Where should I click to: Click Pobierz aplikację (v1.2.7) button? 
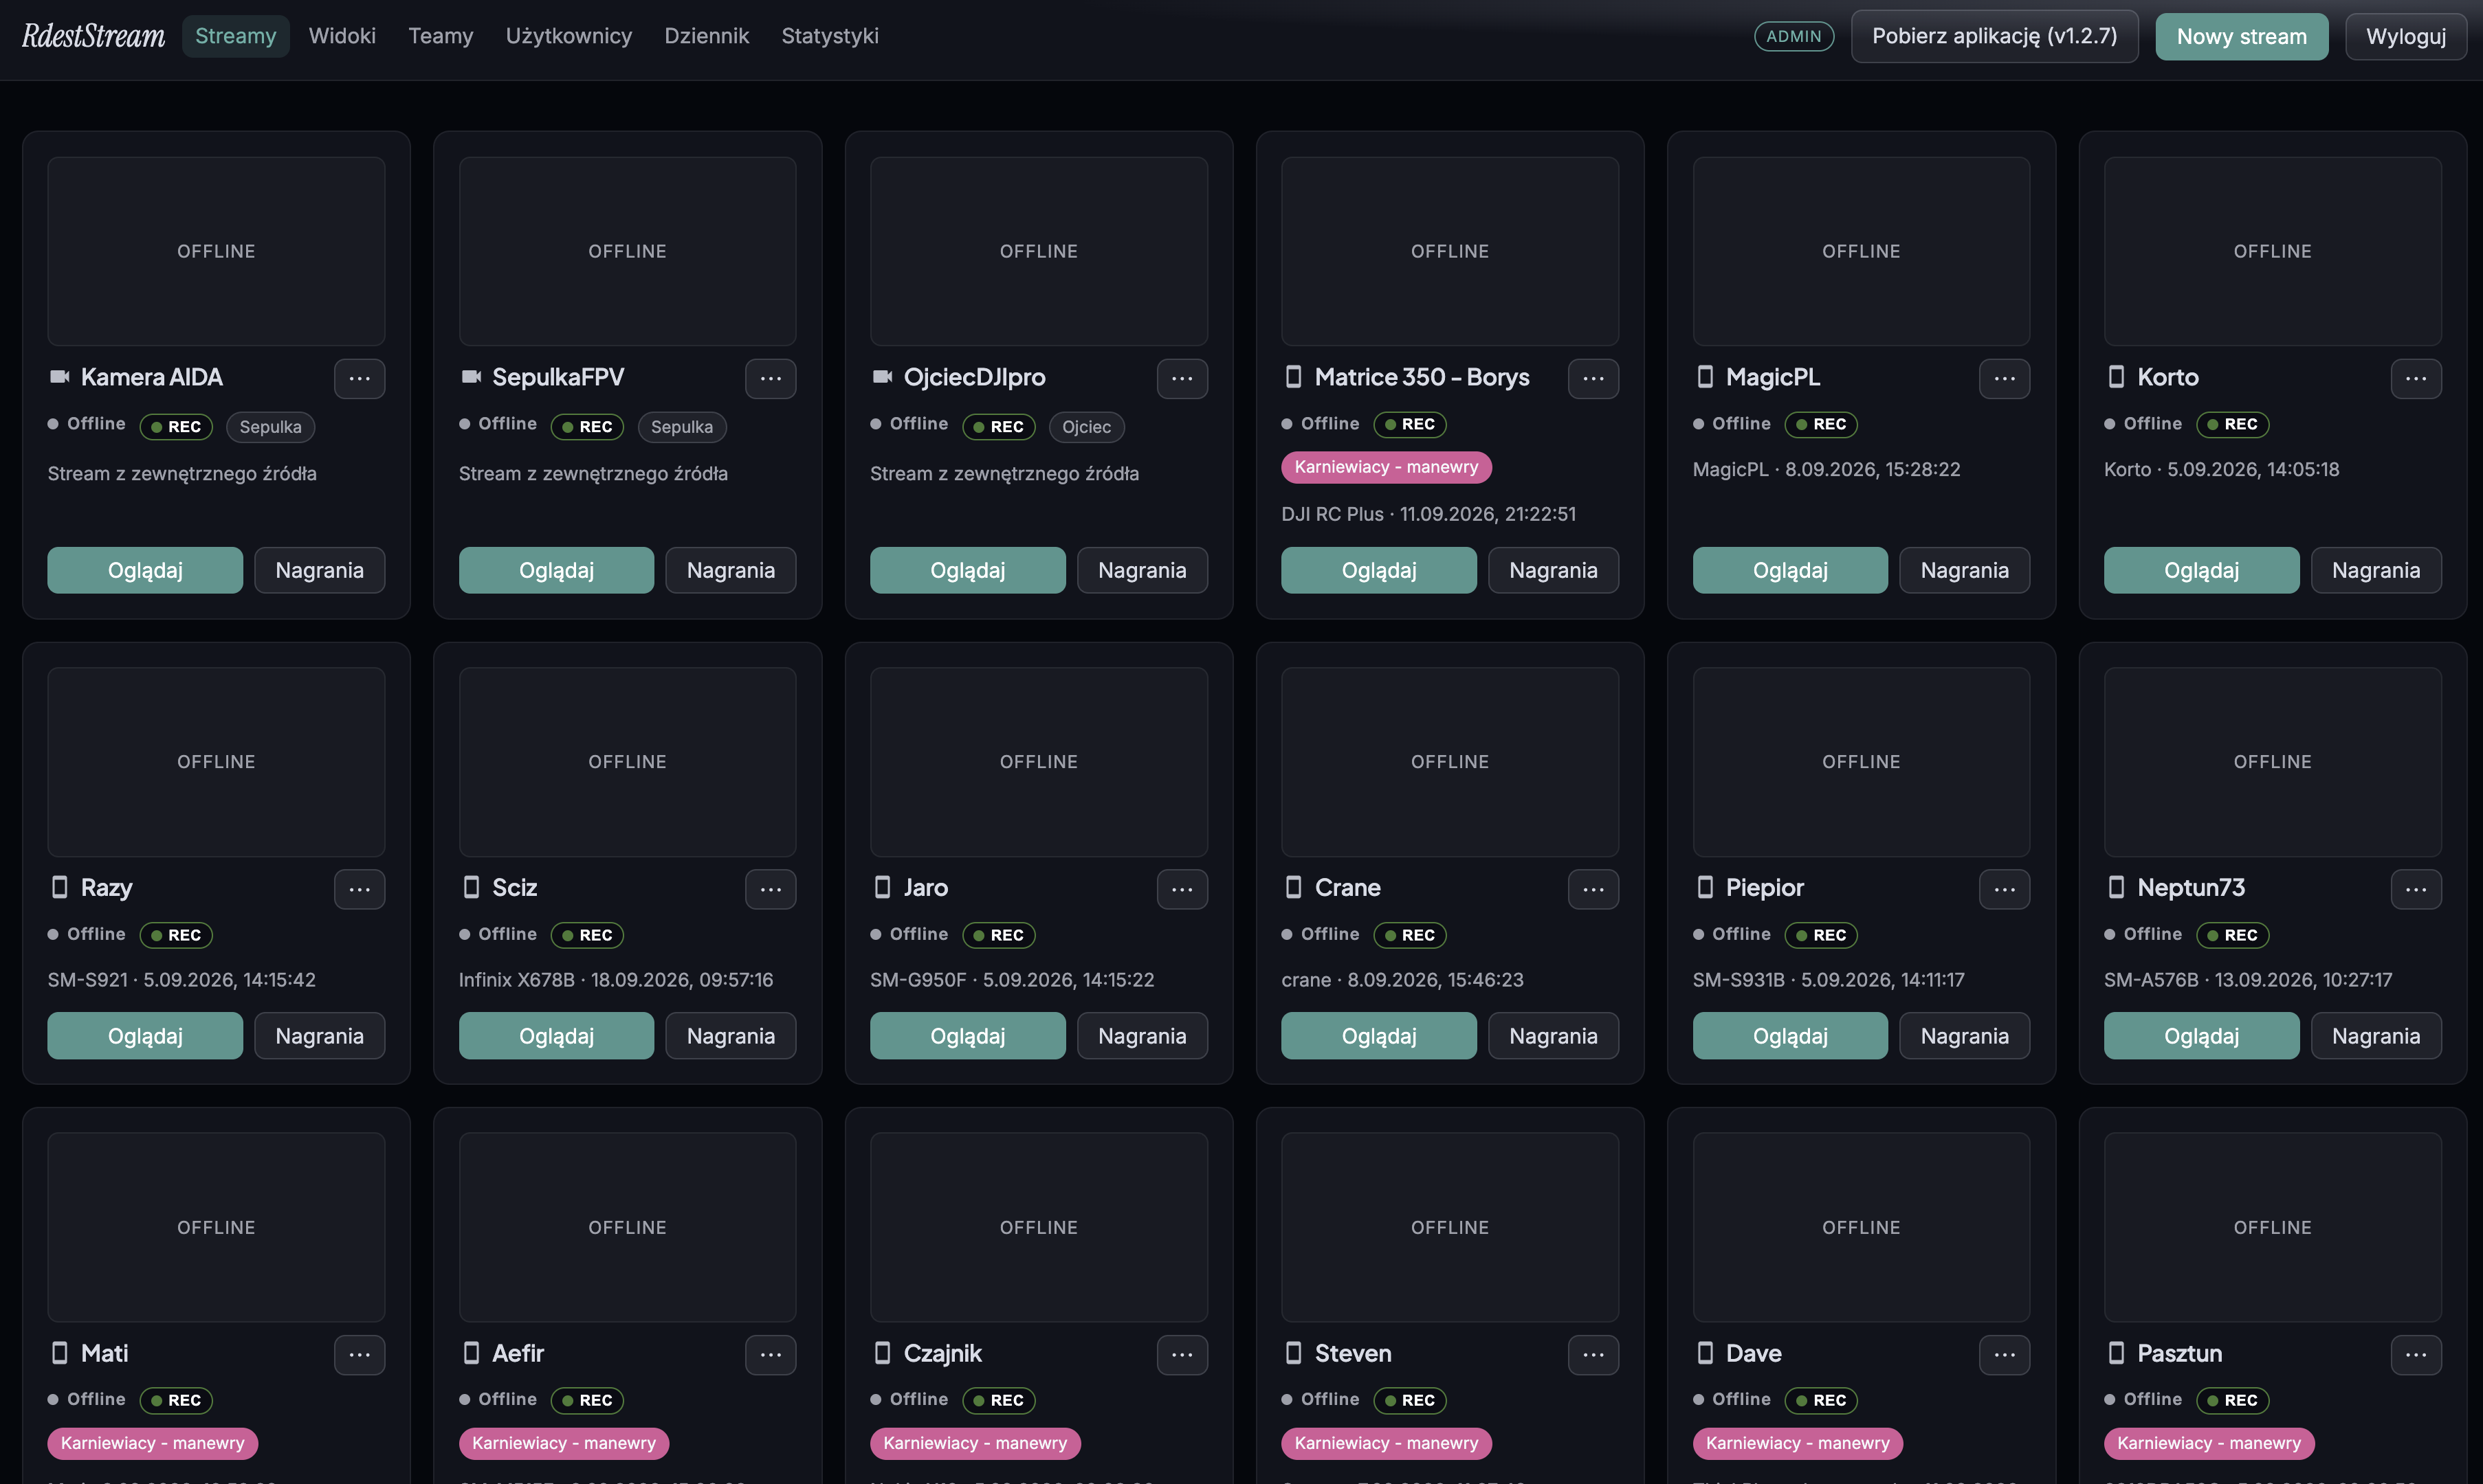coord(1994,37)
